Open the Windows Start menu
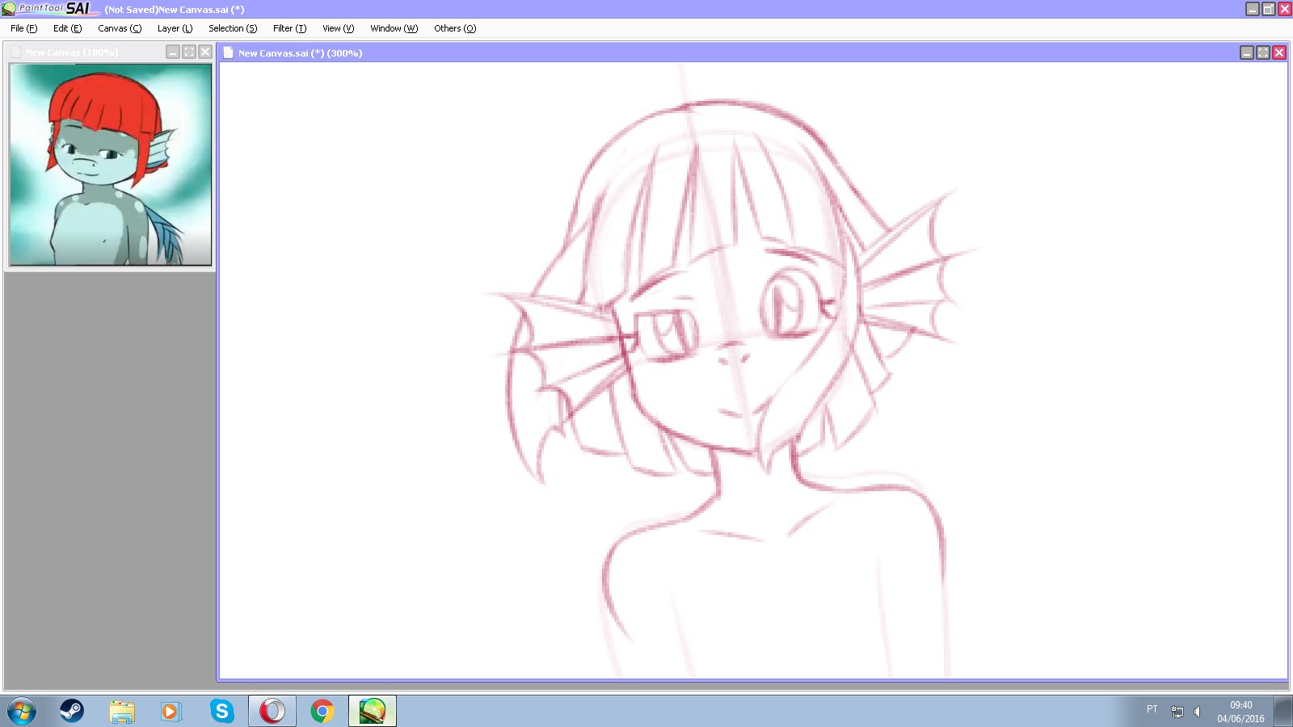The width and height of the screenshot is (1293, 727). tap(22, 711)
